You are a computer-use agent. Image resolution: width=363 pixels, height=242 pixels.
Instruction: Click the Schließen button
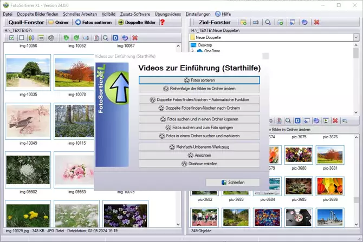click(232, 183)
